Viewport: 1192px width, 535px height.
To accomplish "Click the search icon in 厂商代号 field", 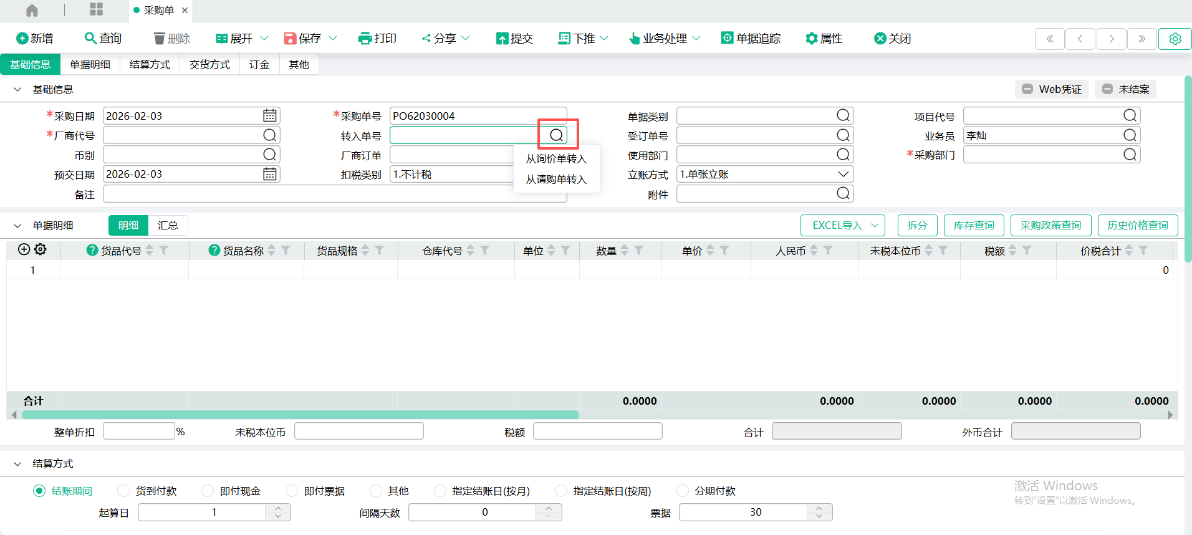I will click(x=269, y=135).
